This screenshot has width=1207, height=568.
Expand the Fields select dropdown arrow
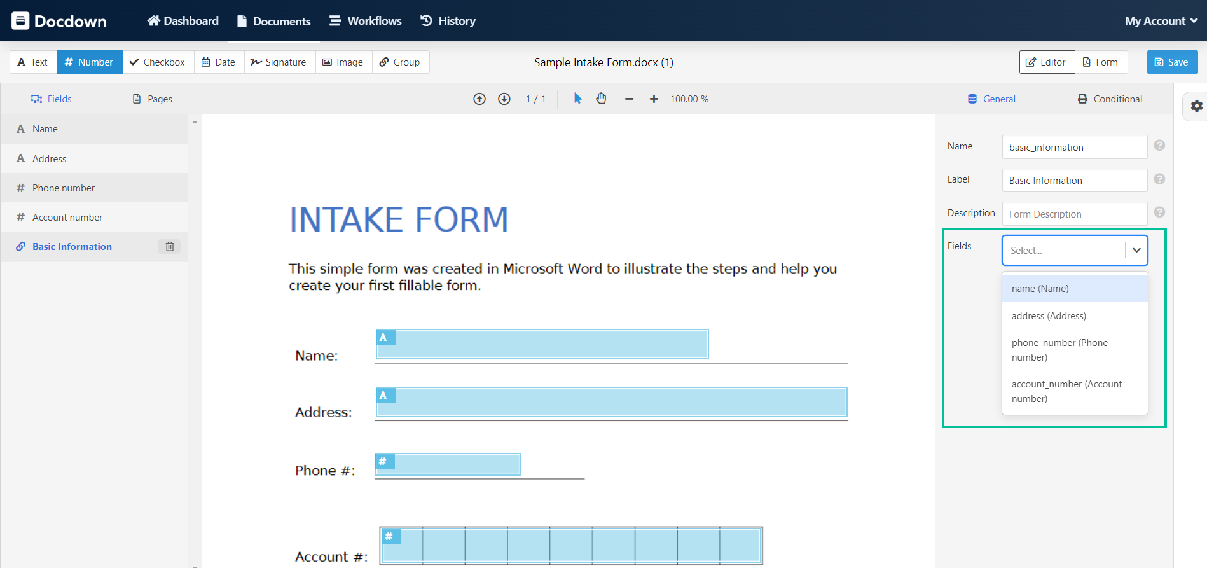[x=1136, y=251]
